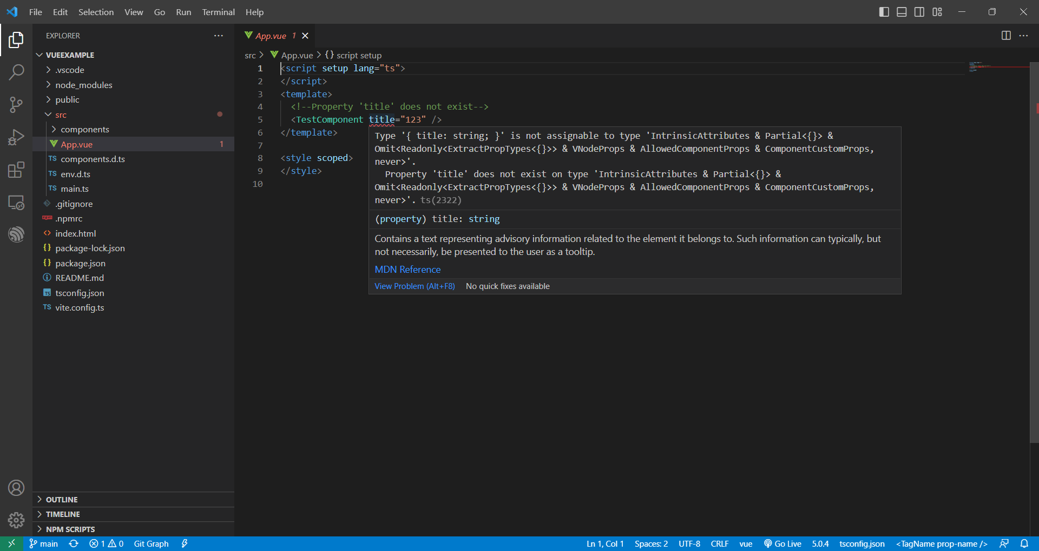The height and width of the screenshot is (551, 1039).
Task: Collapse the VUEEXAMPLE root folder
Action: 40,55
